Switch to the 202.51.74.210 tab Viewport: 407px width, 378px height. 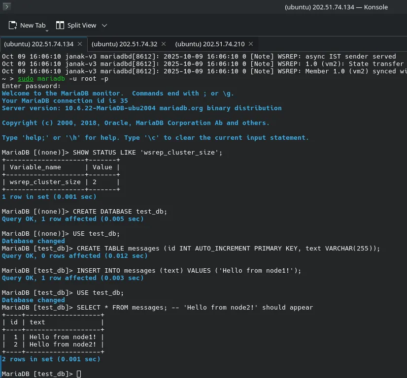click(x=209, y=44)
